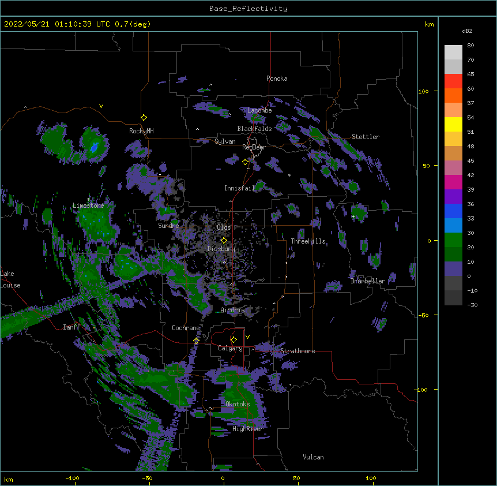Viewport: 497px width, 486px height.
Task: Click the Drumheller town label
Action: pos(368,281)
